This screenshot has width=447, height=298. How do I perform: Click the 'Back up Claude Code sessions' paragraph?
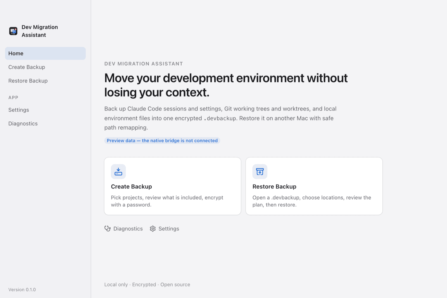[x=220, y=118]
